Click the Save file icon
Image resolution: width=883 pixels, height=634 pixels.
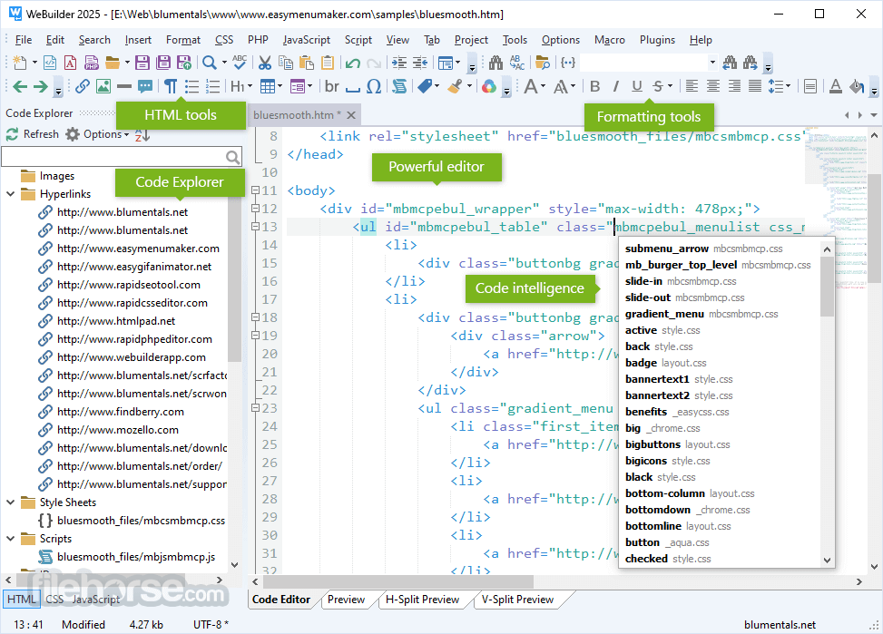point(142,63)
